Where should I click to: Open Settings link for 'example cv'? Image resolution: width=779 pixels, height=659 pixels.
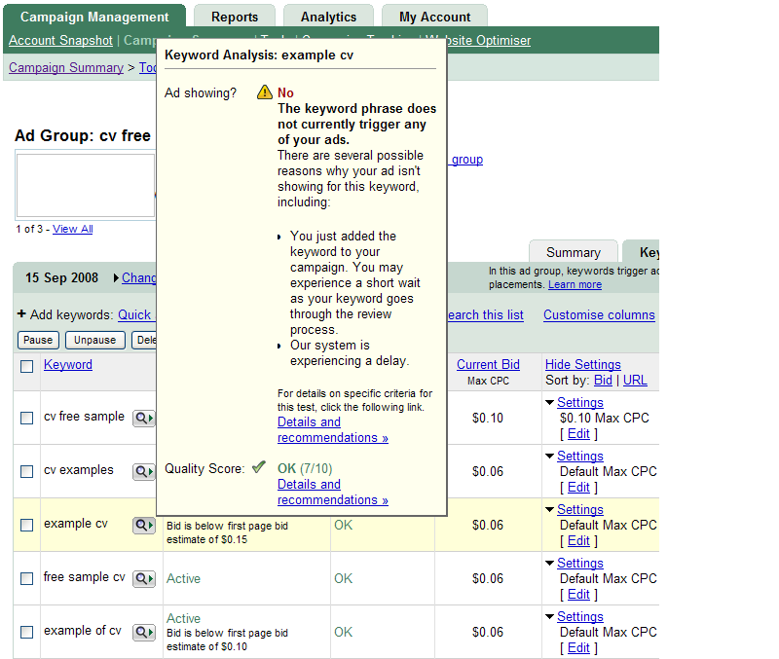580,509
